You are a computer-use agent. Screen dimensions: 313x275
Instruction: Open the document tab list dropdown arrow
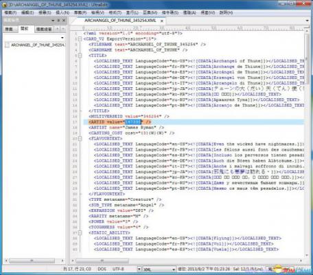pyautogui.click(x=307, y=21)
